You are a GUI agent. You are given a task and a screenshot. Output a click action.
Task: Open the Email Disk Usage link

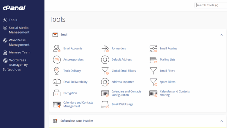pyautogui.click(x=122, y=104)
